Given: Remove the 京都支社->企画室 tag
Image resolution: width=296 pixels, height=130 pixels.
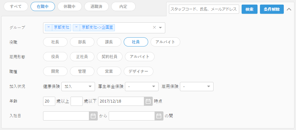Looking at the screenshot, I should pos(76,28).
